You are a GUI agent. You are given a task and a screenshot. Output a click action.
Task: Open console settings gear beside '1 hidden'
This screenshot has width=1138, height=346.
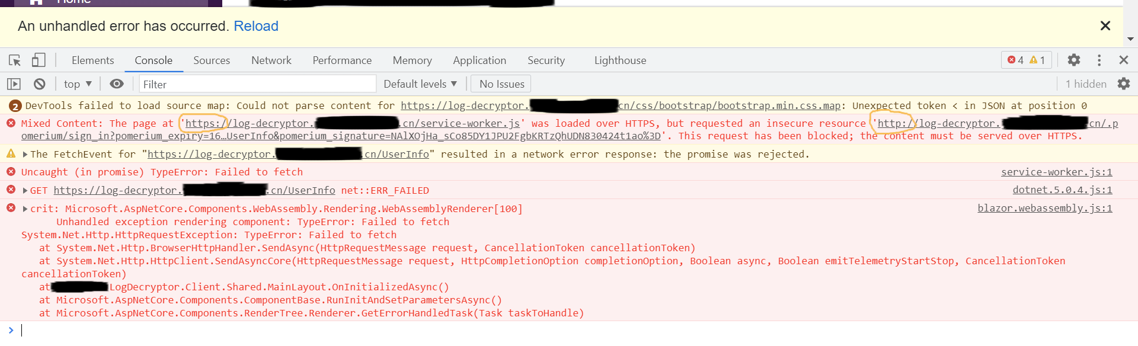click(1124, 84)
